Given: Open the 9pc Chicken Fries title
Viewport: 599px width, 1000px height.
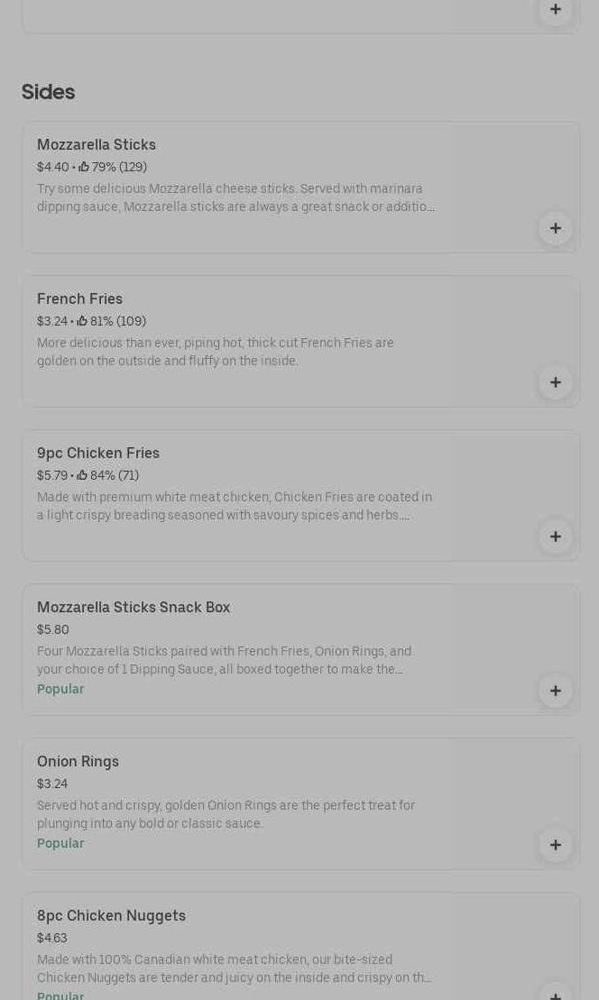Looking at the screenshot, I should tap(98, 454).
